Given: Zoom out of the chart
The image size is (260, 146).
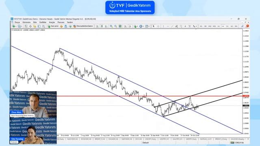Looking at the screenshot, I should 115,26.
